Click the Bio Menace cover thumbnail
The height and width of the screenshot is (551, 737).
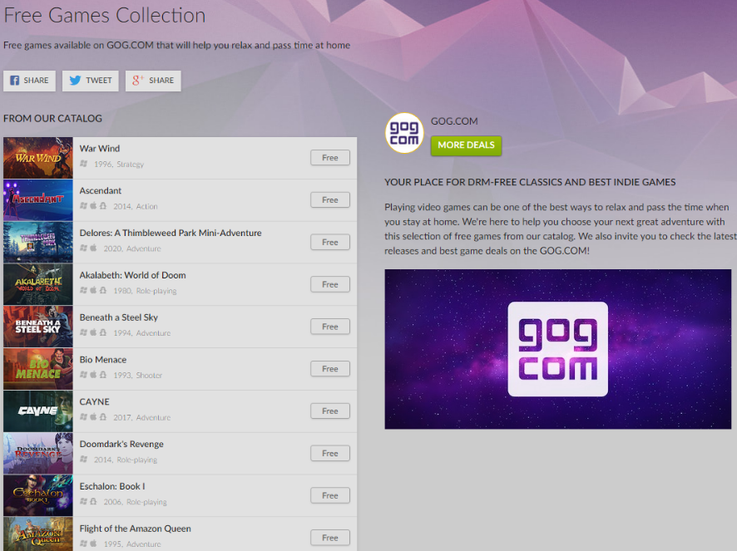pos(38,369)
